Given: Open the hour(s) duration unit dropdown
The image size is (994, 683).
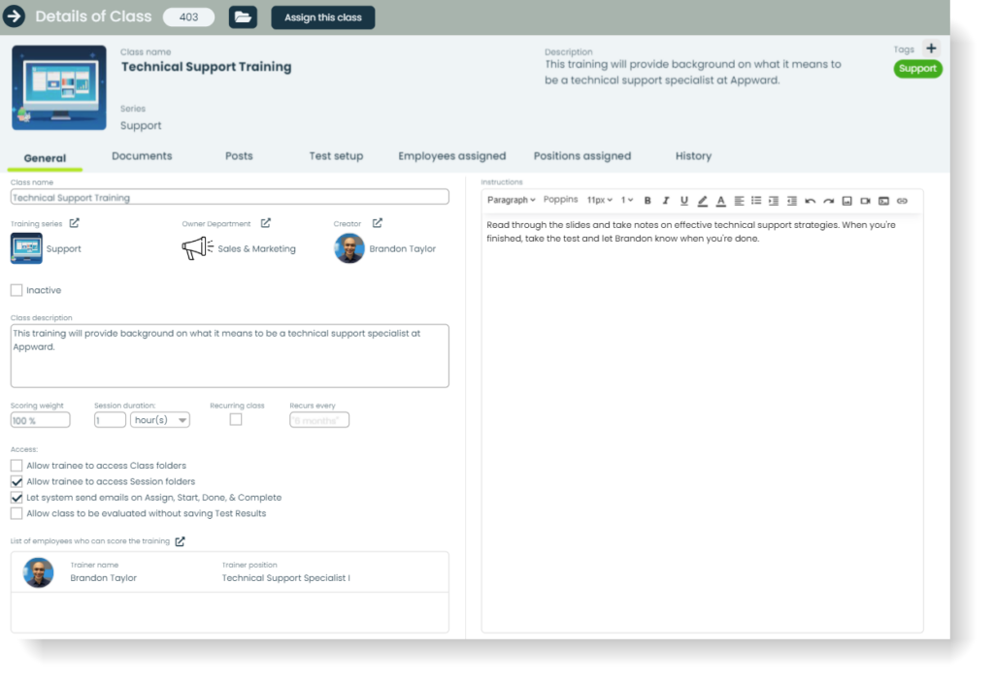Looking at the screenshot, I should tap(160, 420).
